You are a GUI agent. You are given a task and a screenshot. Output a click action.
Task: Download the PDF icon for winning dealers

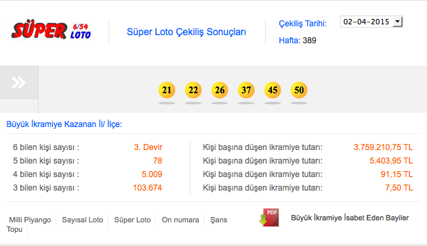[269, 218]
